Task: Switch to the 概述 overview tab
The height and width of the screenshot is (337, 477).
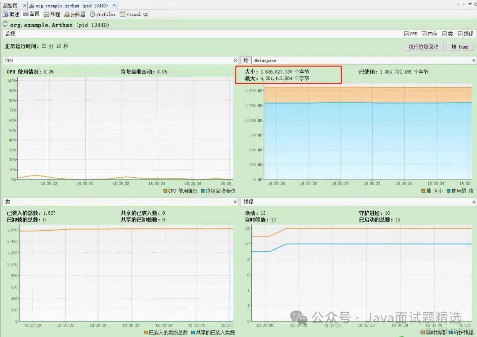Action: click(11, 14)
